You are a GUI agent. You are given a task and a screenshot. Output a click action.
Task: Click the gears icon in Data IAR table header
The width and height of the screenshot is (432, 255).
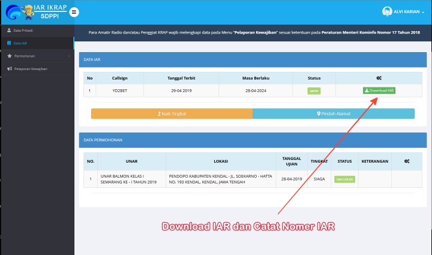379,78
